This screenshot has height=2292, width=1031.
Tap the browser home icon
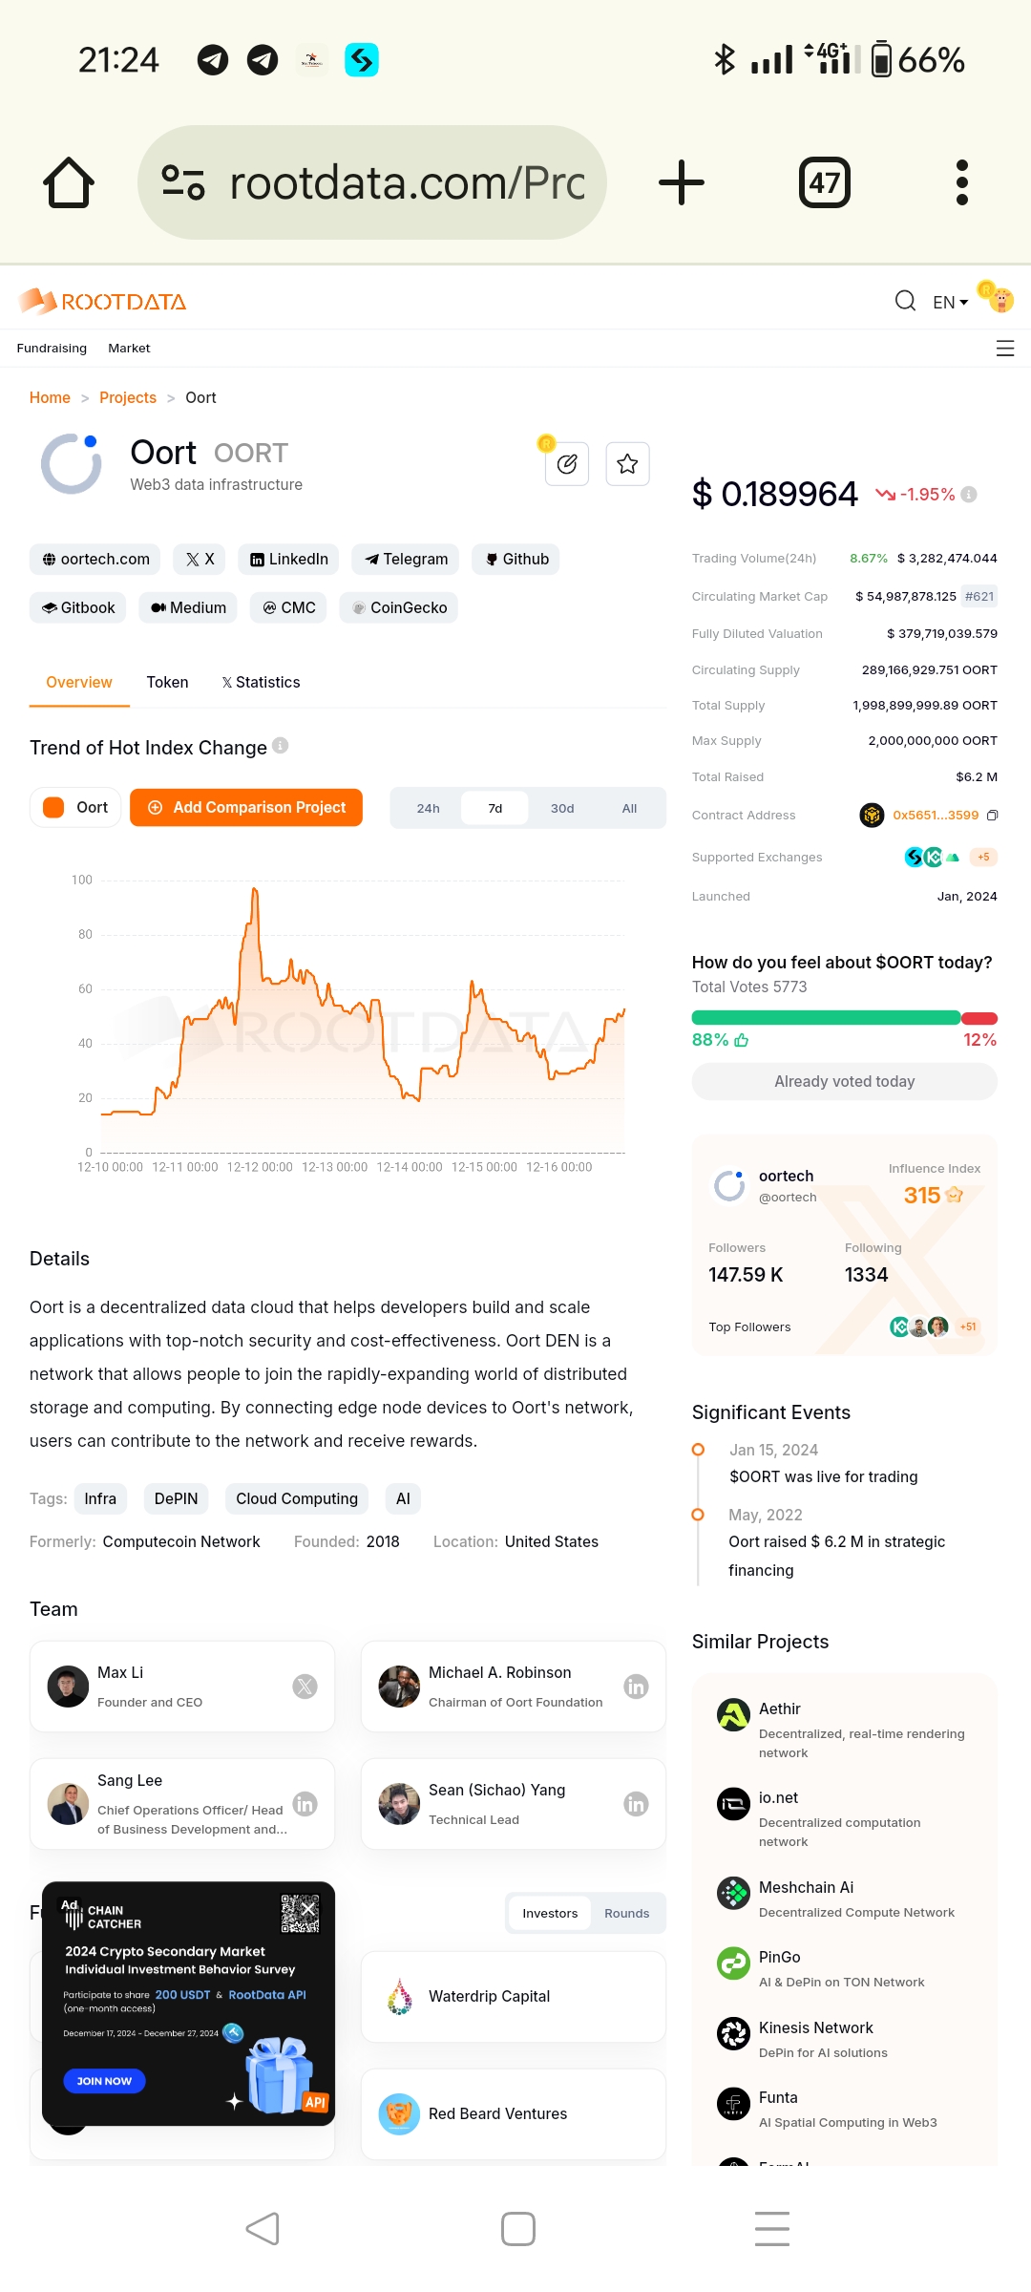click(69, 182)
